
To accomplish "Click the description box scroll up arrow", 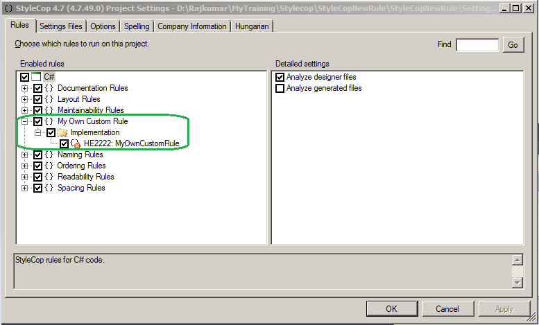I will pos(517,259).
